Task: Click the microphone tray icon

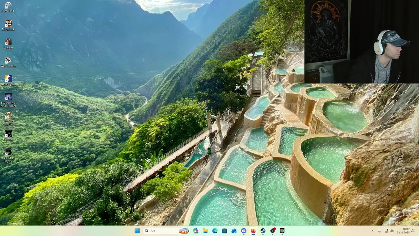Action: tap(379, 231)
